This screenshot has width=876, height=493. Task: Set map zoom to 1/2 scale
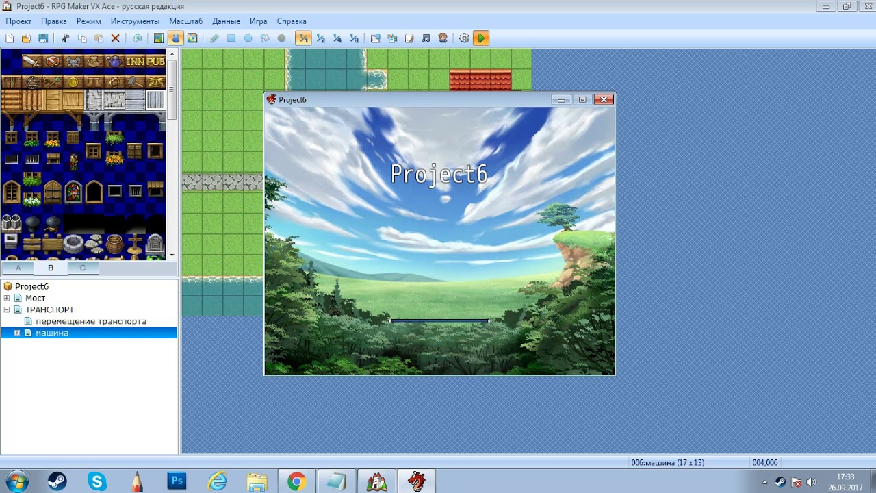coord(320,38)
